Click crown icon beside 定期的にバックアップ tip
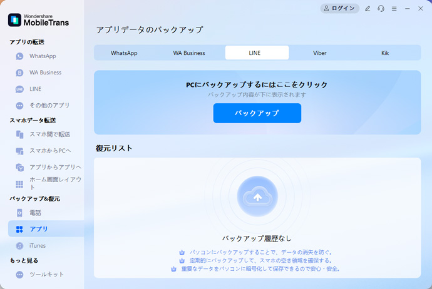Viewport: 432px width, 289px height. (182, 261)
